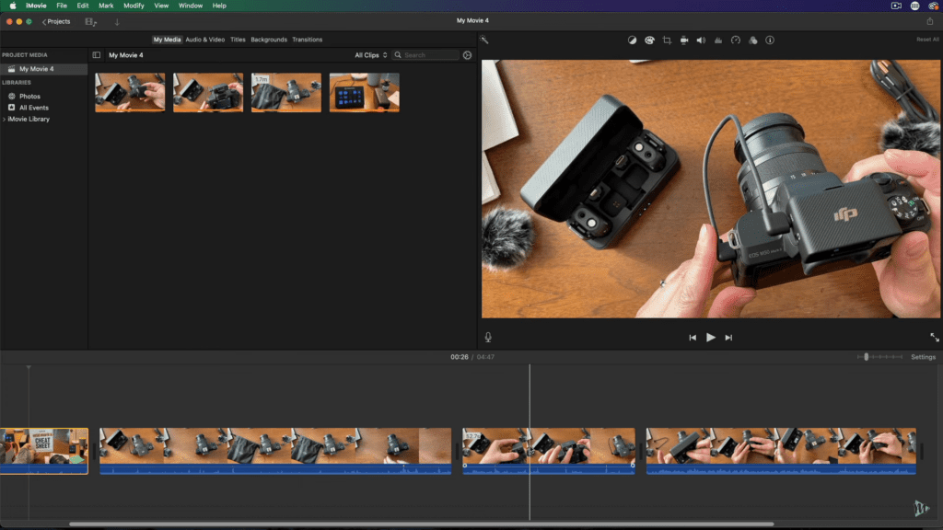Select the media clip labeled 1.7m
This screenshot has height=530, width=943.
point(286,93)
